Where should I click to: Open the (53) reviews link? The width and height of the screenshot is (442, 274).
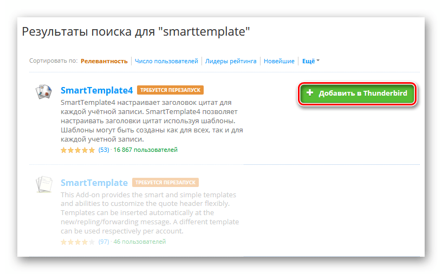[x=103, y=150]
